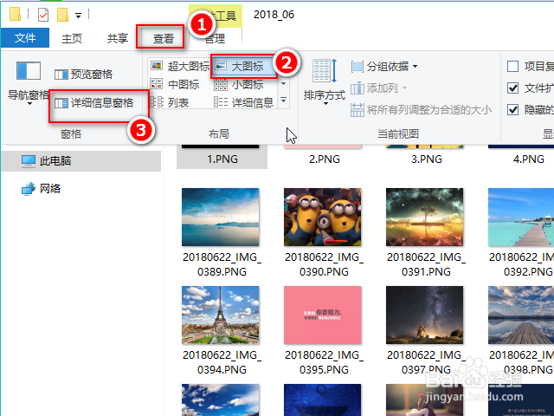Image resolution: width=554 pixels, height=416 pixels.
Task: Select the pink thumbnail 20180622_IMG_0395.PNG
Action: (323, 315)
